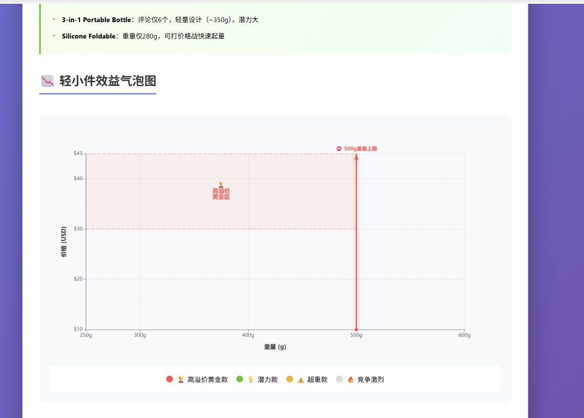Image resolution: width=584 pixels, height=418 pixels.
Task: Toggle the 高溢价黄金款 legend series
Action: (x=197, y=379)
